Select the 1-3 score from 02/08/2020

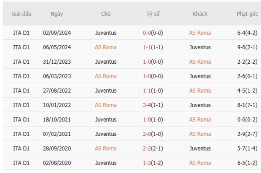click(x=147, y=163)
